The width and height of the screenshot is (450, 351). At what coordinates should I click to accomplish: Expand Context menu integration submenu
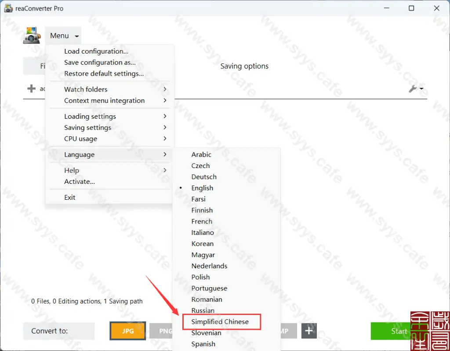point(109,101)
